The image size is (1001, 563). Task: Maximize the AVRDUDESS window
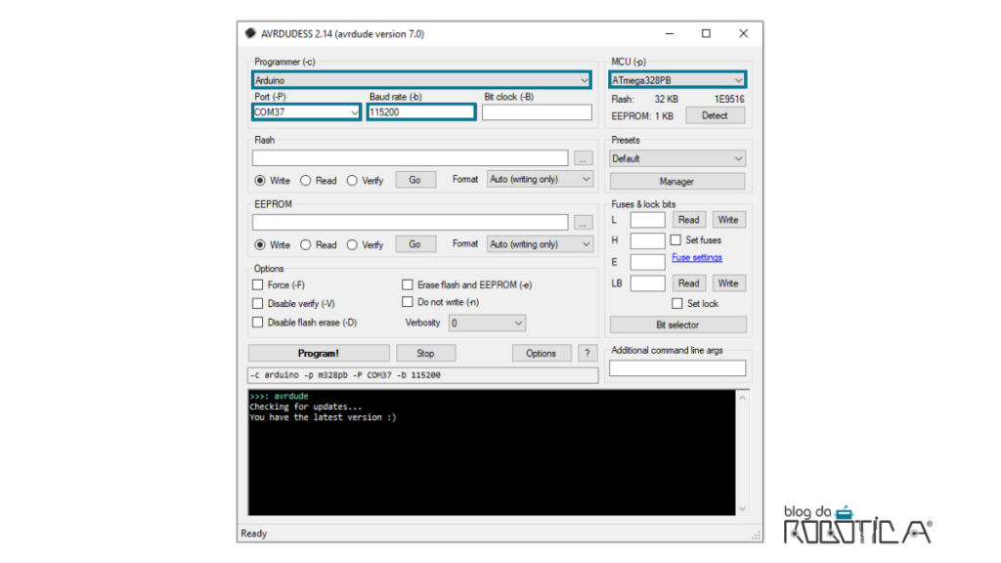[x=706, y=33]
